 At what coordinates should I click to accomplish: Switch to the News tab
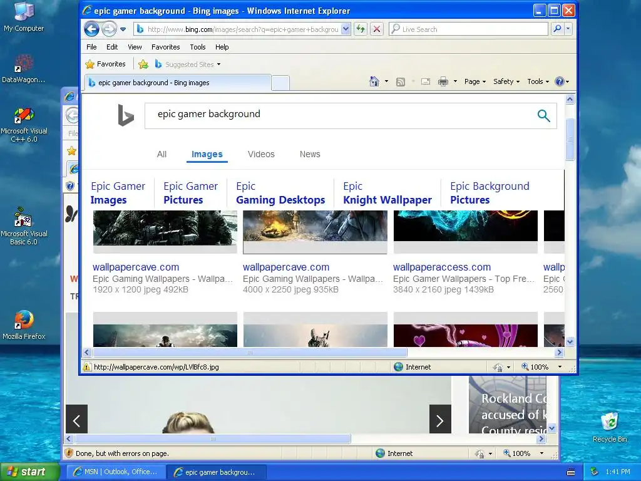(310, 154)
